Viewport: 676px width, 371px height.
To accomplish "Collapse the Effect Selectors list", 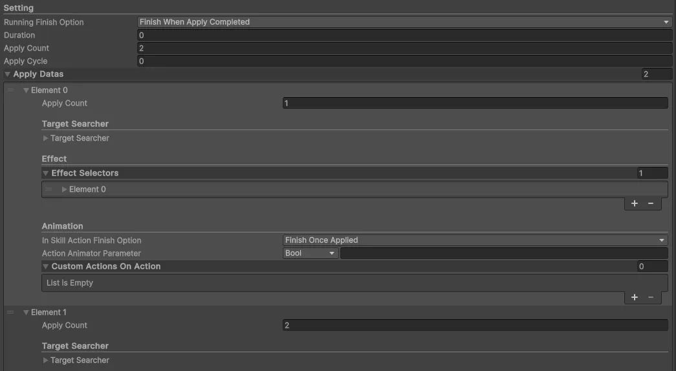I will tap(46, 174).
